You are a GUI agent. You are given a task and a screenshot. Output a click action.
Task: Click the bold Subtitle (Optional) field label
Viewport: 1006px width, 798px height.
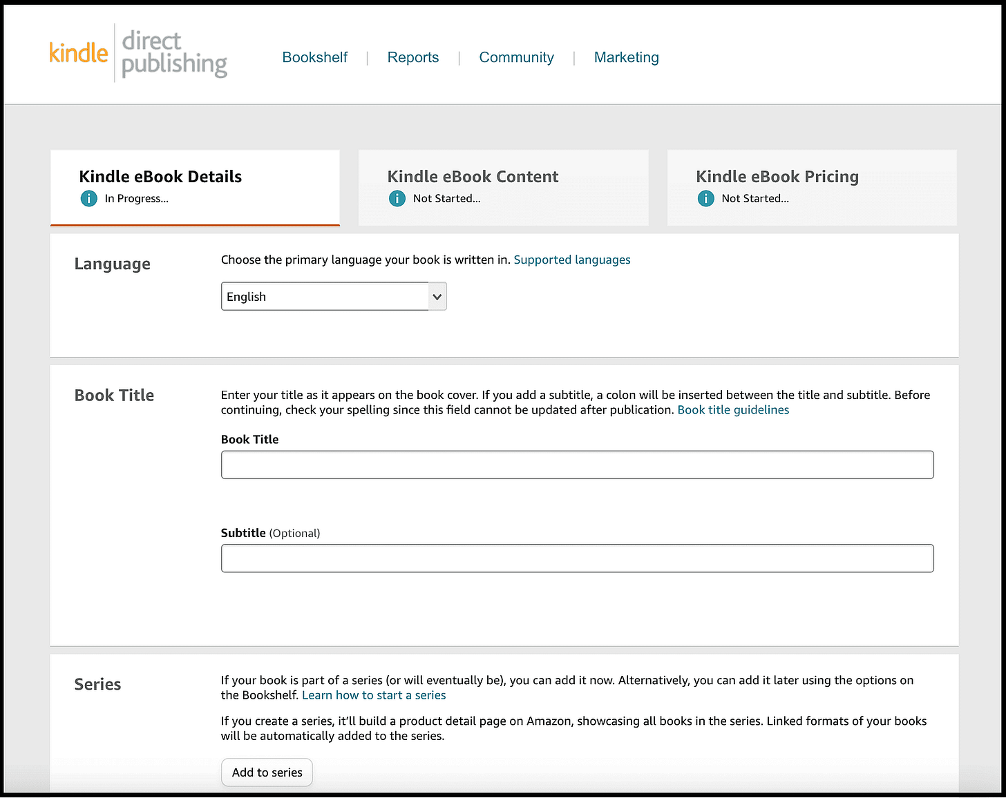(x=270, y=533)
